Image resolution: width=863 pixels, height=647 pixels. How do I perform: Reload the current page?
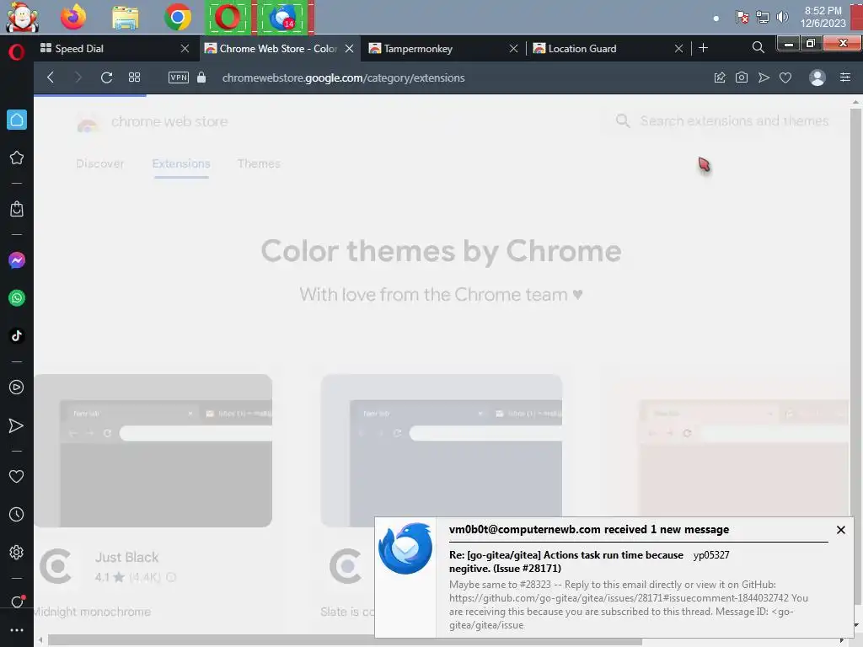coord(107,78)
